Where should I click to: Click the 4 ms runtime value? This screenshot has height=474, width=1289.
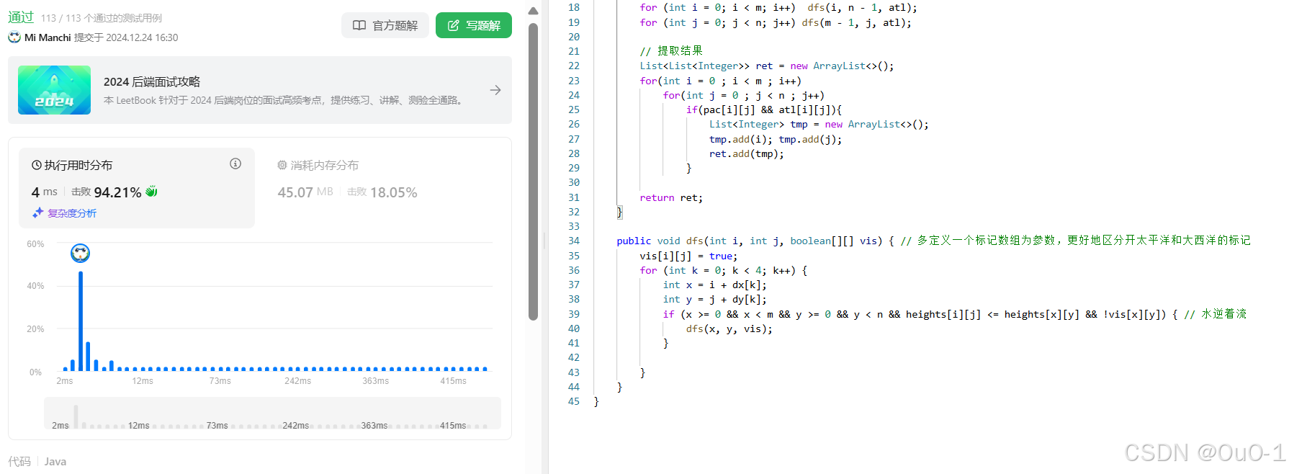pos(44,192)
